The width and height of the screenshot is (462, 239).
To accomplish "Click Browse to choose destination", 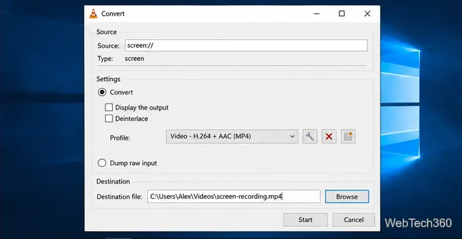I will [347, 196].
